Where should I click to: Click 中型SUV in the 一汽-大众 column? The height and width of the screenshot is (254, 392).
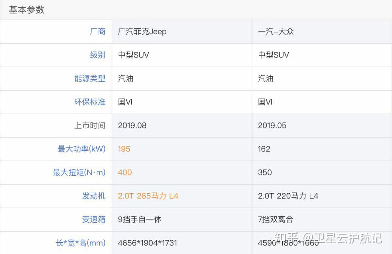273,55
